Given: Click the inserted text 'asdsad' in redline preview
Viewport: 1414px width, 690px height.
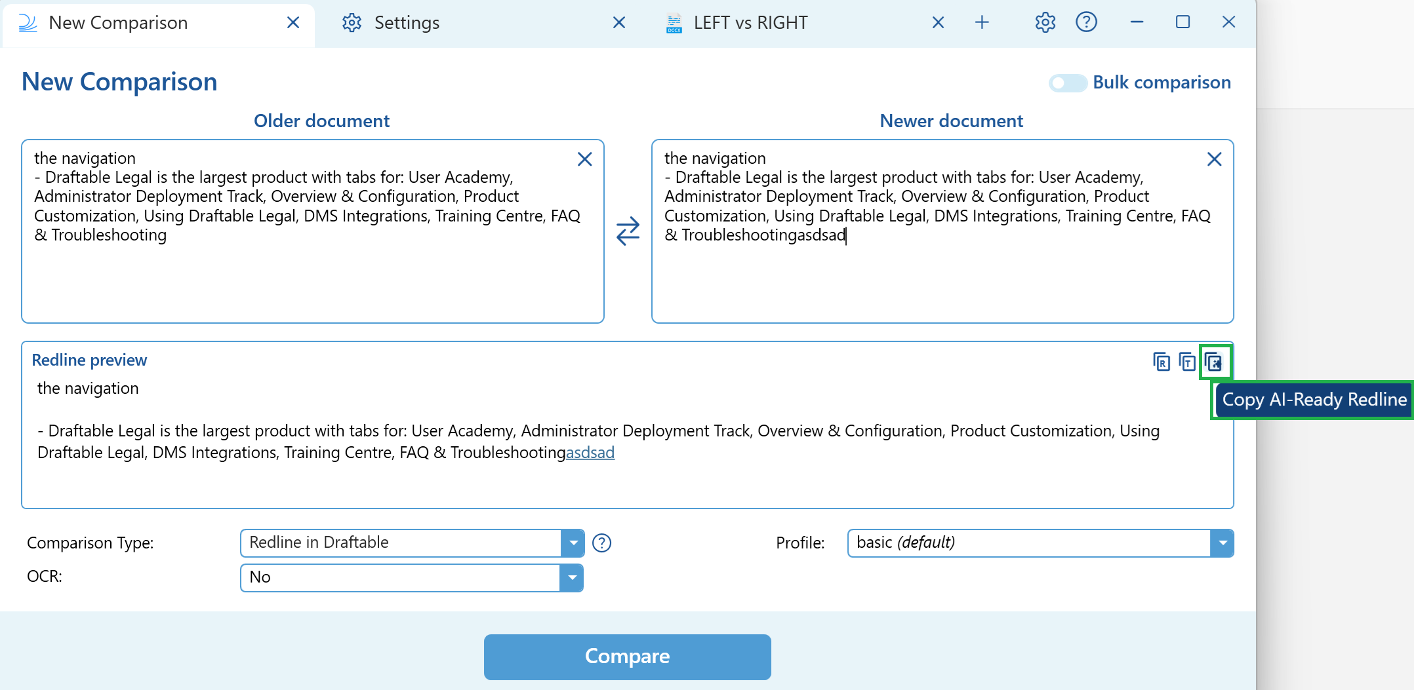Looking at the screenshot, I should 590,453.
